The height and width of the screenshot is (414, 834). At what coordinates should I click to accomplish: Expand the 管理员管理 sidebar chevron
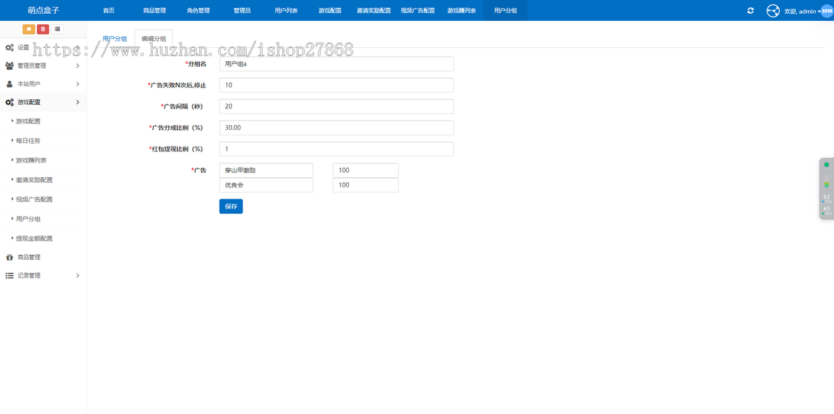pyautogui.click(x=77, y=65)
